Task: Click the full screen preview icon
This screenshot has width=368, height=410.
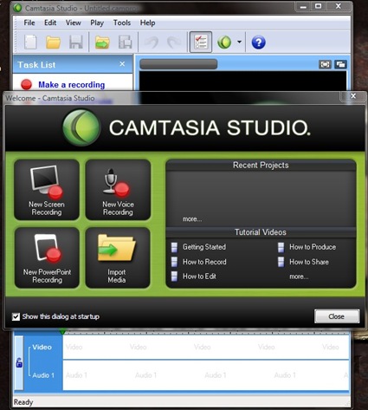Action: click(325, 64)
